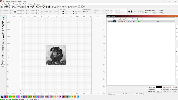Screen dimensions: 178x100
Task: Click the black Layer Color swatch
Action: point(159,87)
